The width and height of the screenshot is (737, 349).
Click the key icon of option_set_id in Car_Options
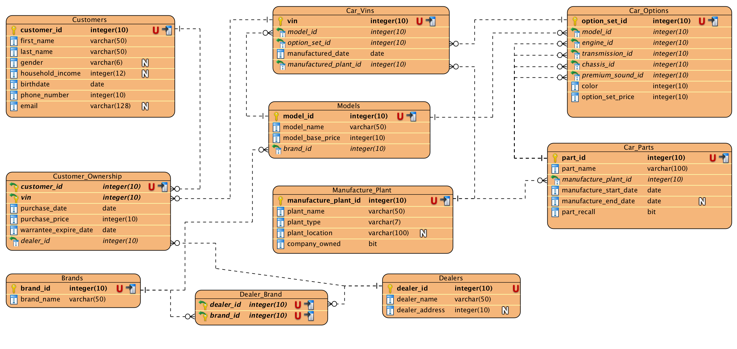[575, 21]
